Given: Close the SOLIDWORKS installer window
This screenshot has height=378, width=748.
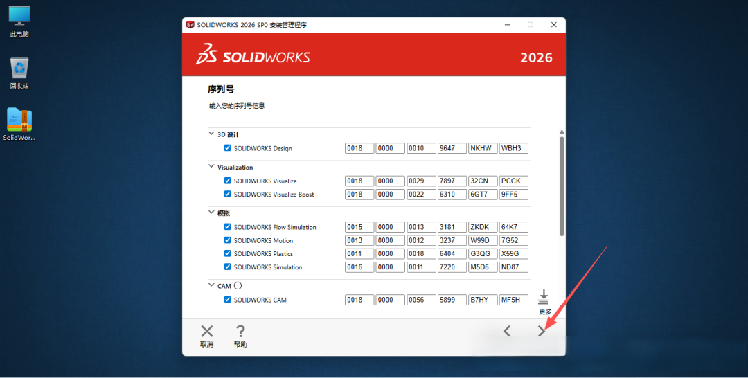Looking at the screenshot, I should click(554, 25).
